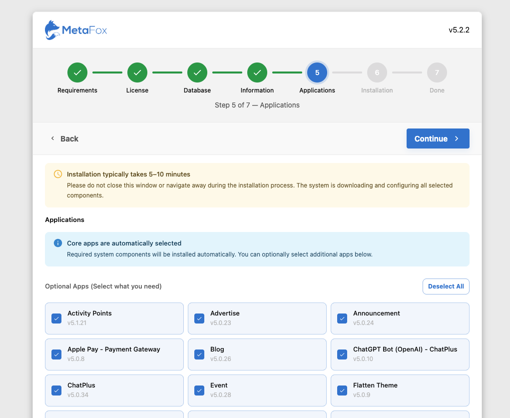
Task: Select step 5 Applications in the stepper
Action: click(x=317, y=72)
